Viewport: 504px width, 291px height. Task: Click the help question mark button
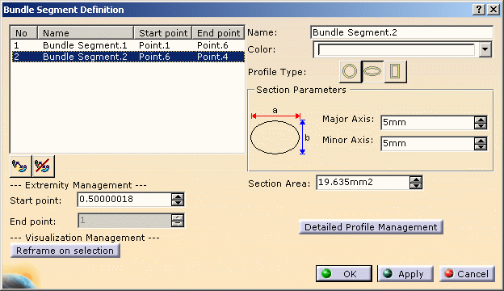479,10
